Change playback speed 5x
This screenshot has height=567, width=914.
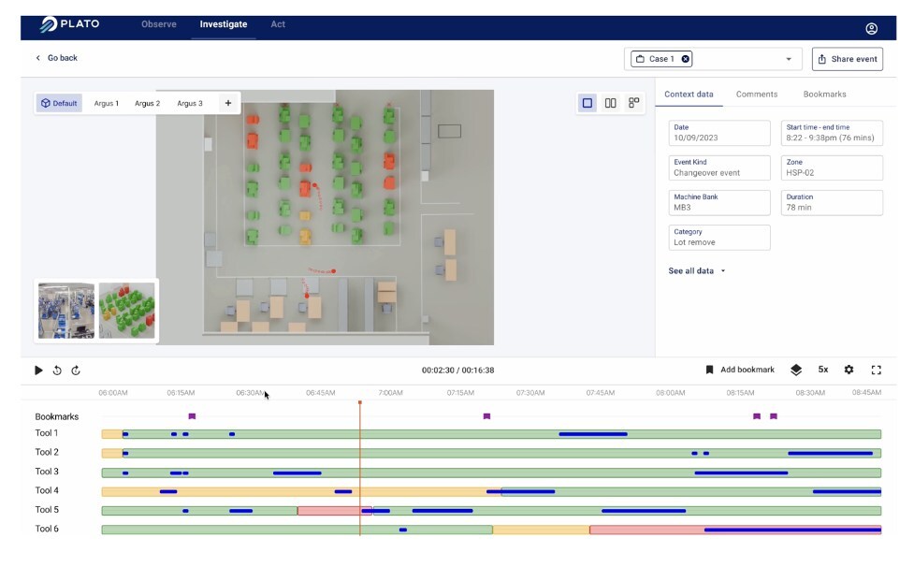click(823, 370)
